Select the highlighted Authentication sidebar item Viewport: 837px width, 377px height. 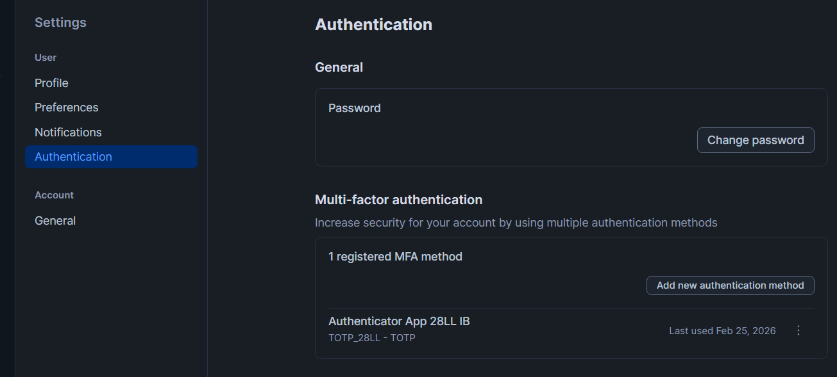point(73,157)
